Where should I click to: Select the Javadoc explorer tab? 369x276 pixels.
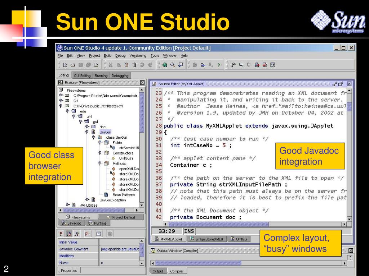[71, 223]
